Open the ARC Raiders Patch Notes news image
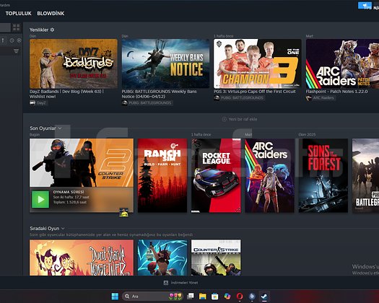 342,63
